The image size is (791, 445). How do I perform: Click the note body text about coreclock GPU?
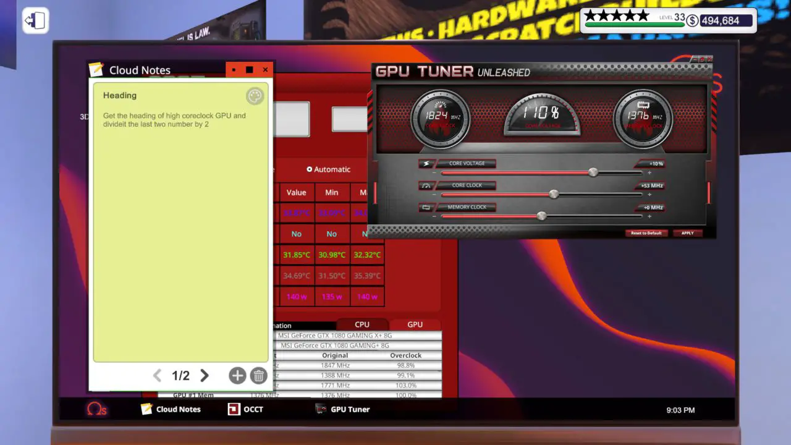[174, 120]
